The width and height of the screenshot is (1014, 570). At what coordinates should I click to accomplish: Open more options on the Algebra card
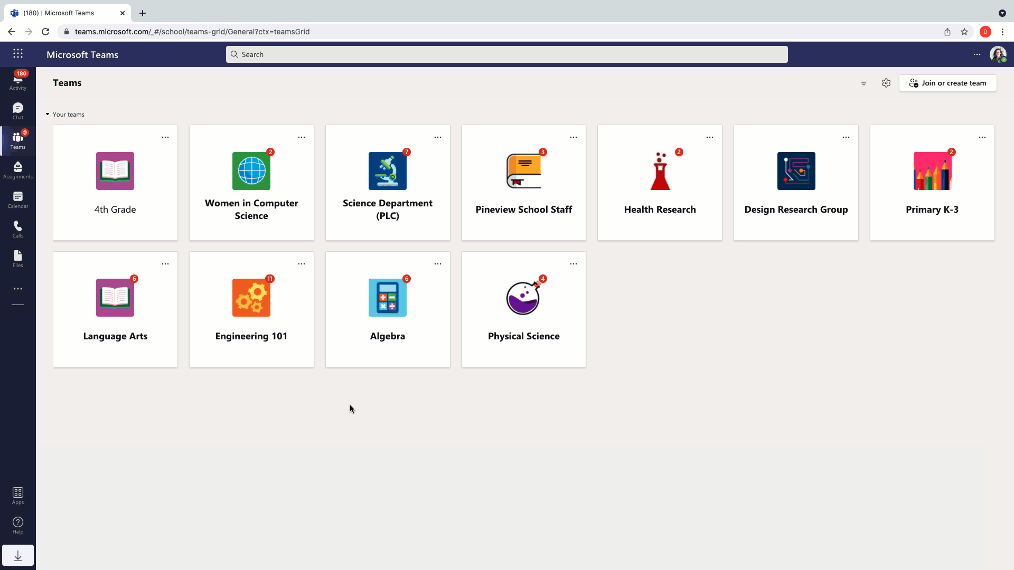(437, 264)
